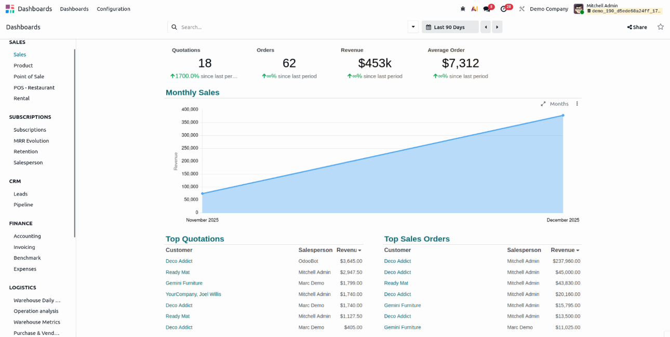This screenshot has height=337, width=670.
Task: Open the search options dropdown arrow
Action: coord(413,27)
